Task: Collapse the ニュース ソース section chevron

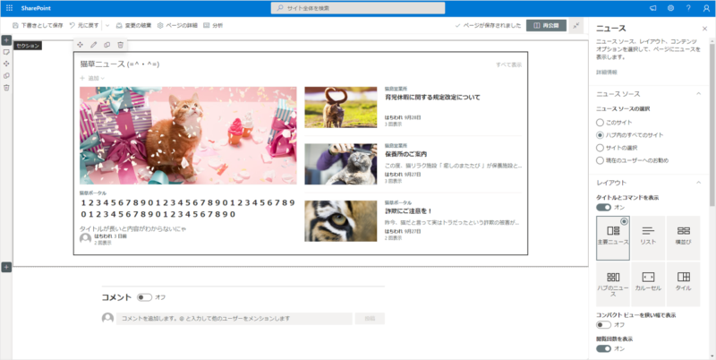Action: point(697,93)
